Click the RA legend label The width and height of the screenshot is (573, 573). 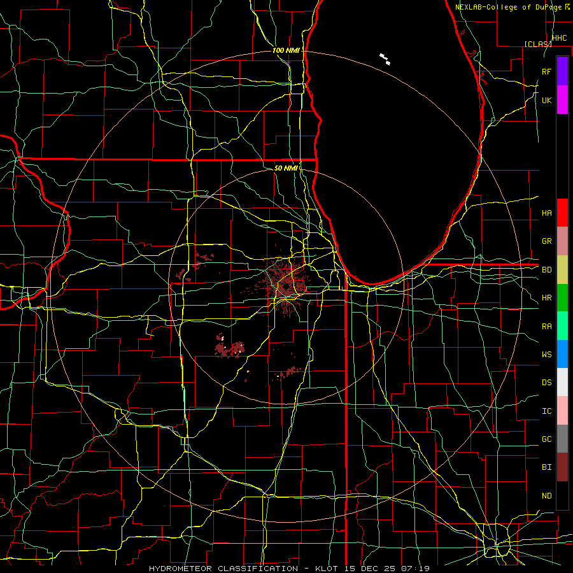coord(546,327)
